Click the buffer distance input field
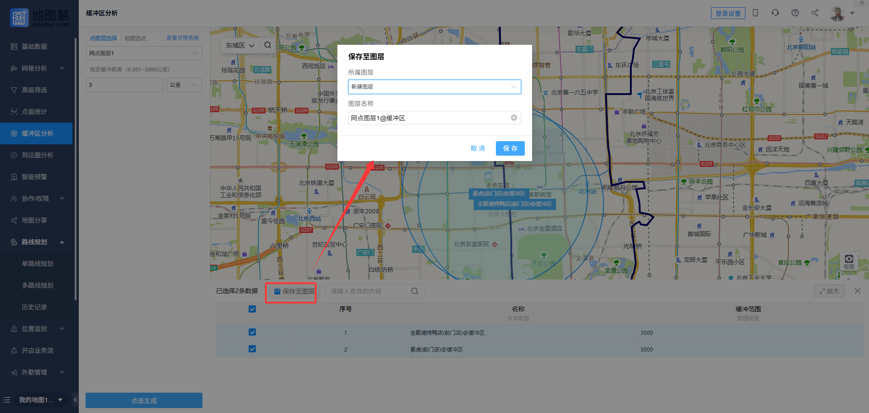Viewport: 869px width, 413px height. click(124, 85)
